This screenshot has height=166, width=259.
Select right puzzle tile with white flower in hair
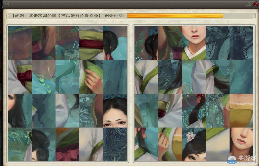coord(194,145)
